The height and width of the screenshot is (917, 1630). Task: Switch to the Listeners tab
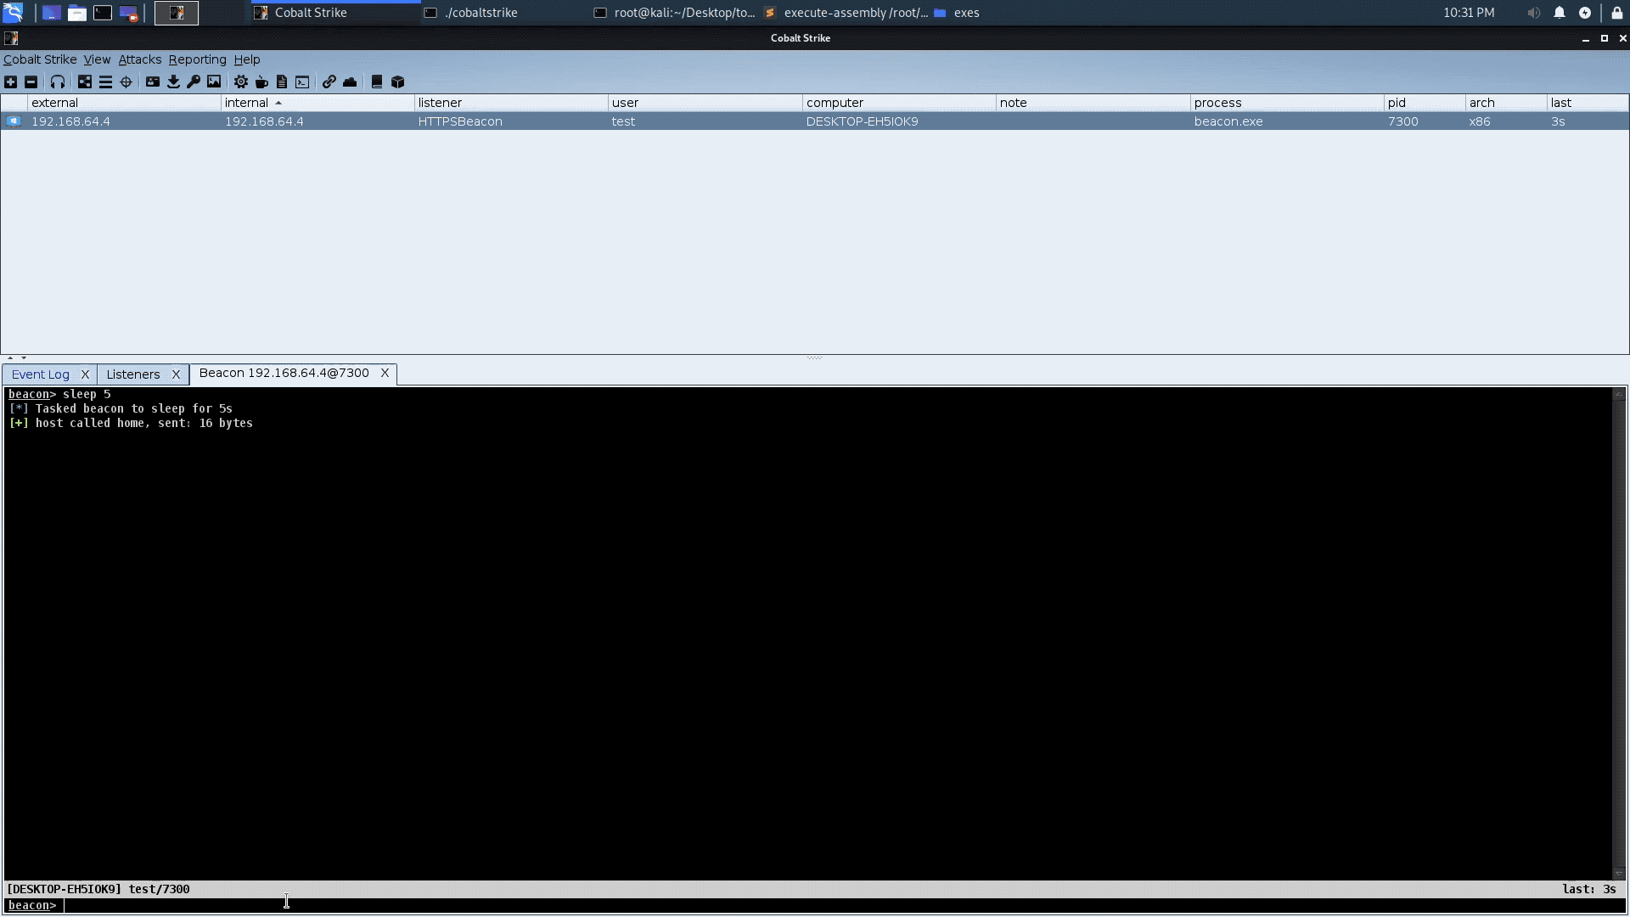click(x=133, y=374)
